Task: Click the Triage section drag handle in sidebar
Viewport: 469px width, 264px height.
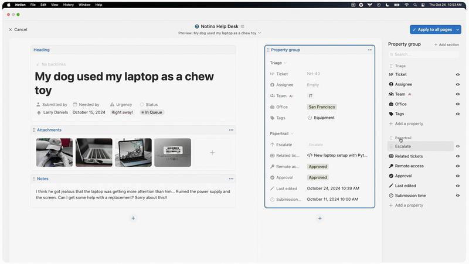Action: (391, 66)
